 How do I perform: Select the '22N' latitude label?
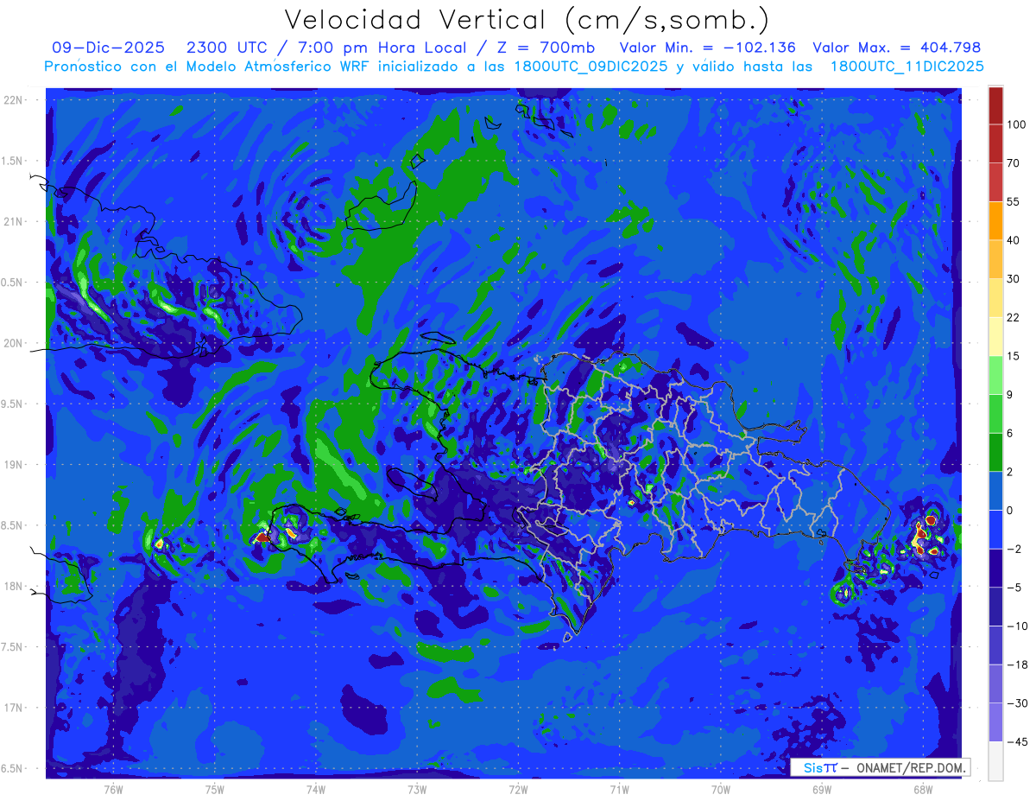point(13,100)
